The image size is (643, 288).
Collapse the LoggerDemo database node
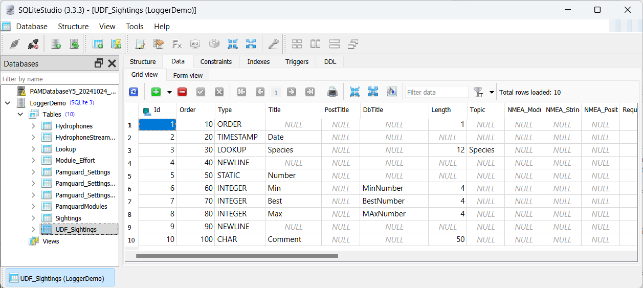[8, 103]
